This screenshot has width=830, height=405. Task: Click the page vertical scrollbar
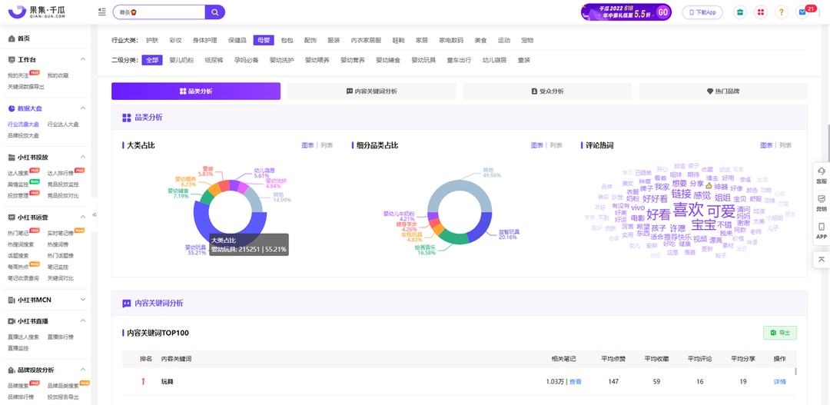tap(828, 143)
